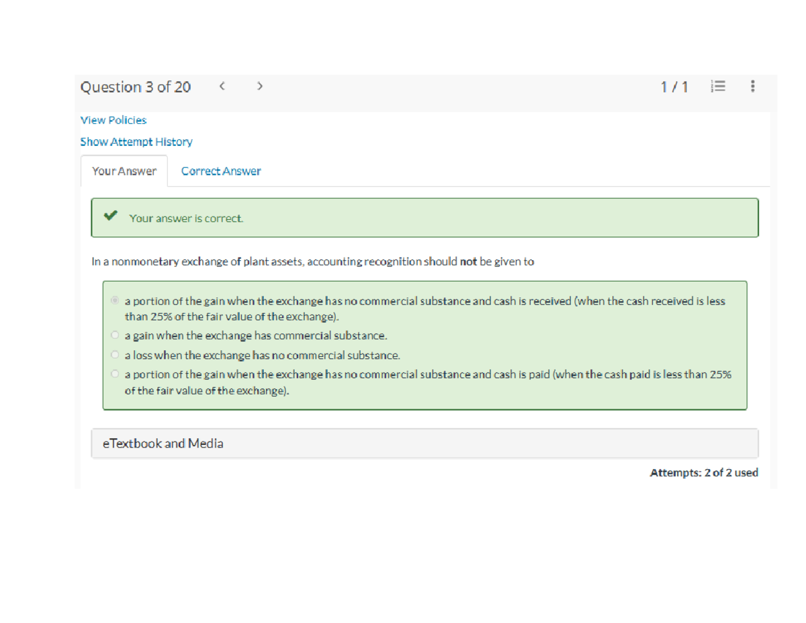Open the View Policies link
Screen dimensions: 806x623
point(114,120)
